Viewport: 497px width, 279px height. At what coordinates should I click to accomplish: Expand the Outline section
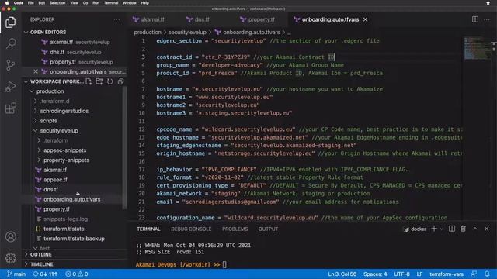pyautogui.click(x=41, y=254)
